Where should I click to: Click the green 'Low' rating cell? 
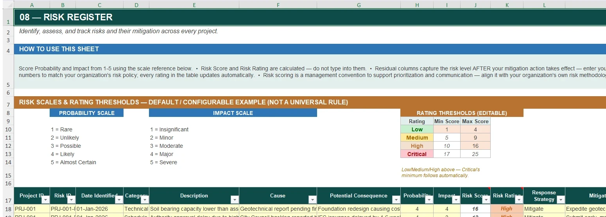(x=417, y=129)
